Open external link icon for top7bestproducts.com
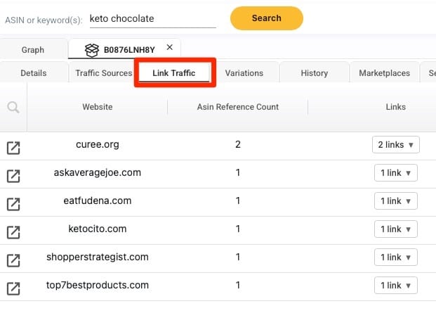This screenshot has height=318, width=436. pos(13,288)
